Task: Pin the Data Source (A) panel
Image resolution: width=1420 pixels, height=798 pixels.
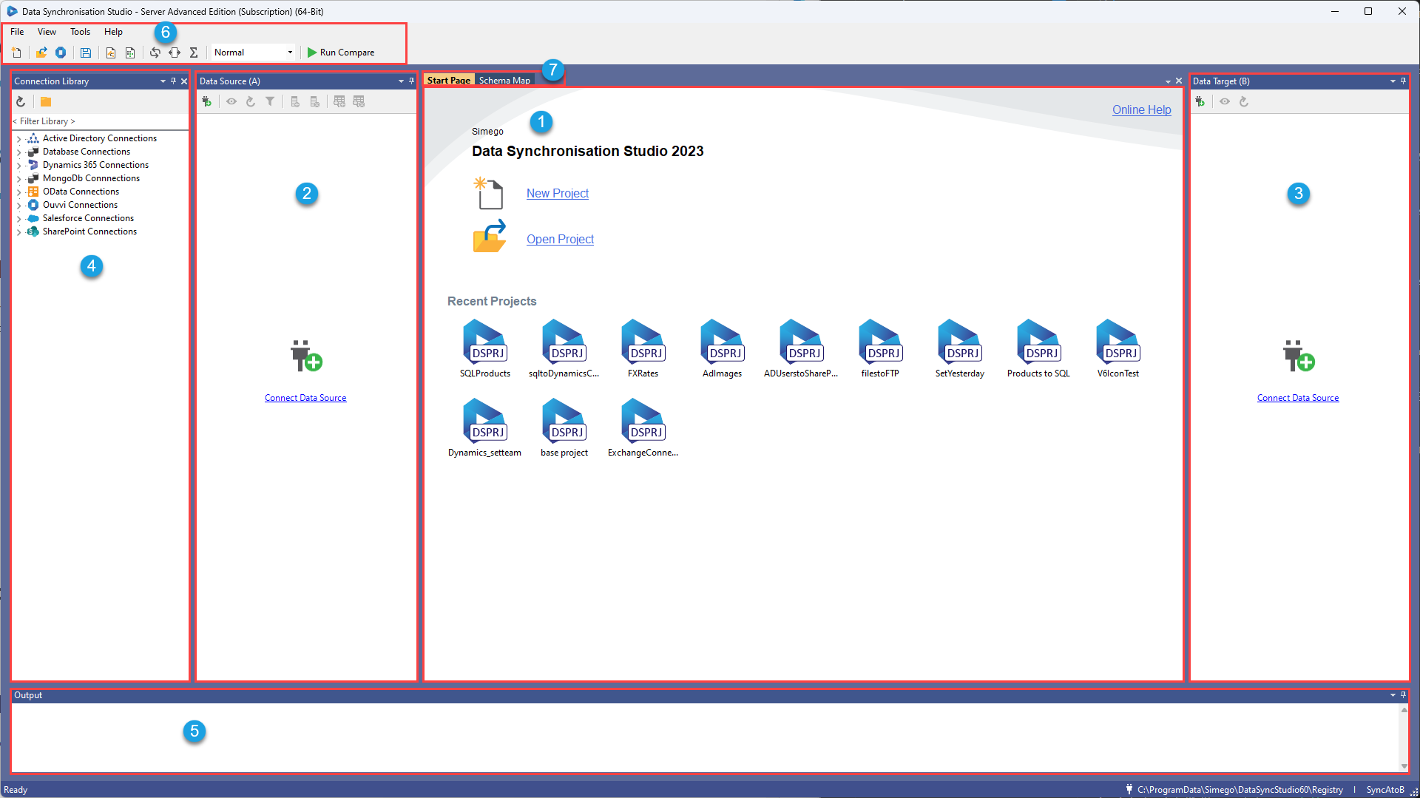Action: [x=412, y=81]
